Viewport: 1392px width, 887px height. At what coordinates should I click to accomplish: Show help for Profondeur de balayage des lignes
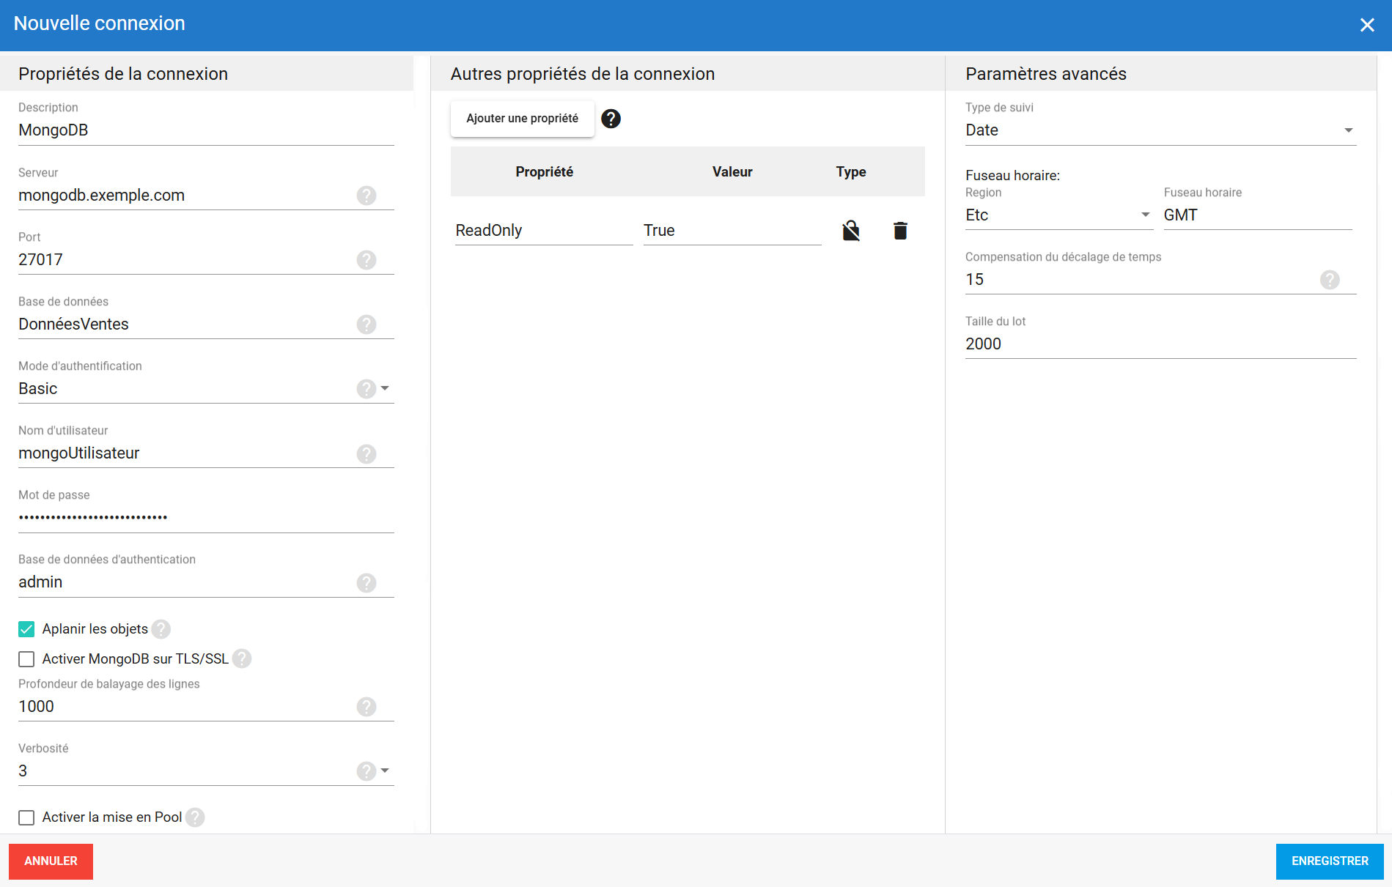tap(367, 707)
